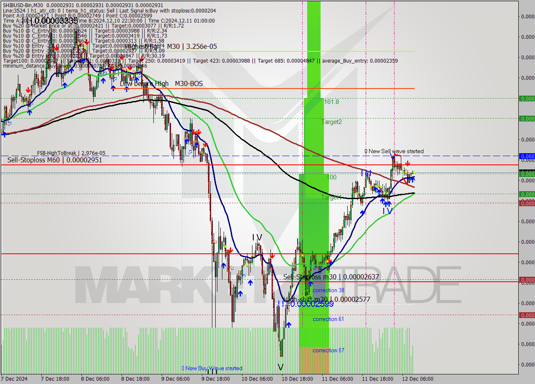This screenshot has width=535, height=384.
Task: Click the line with R/R:1.58
Action: pos(84,40)
